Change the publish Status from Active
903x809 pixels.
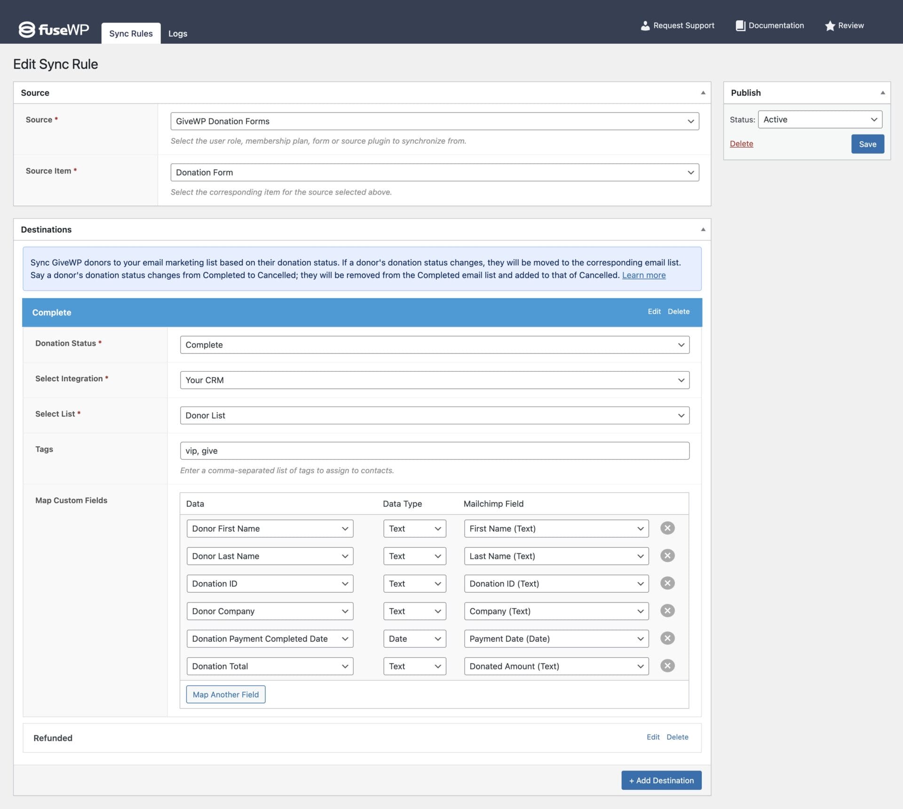point(820,119)
